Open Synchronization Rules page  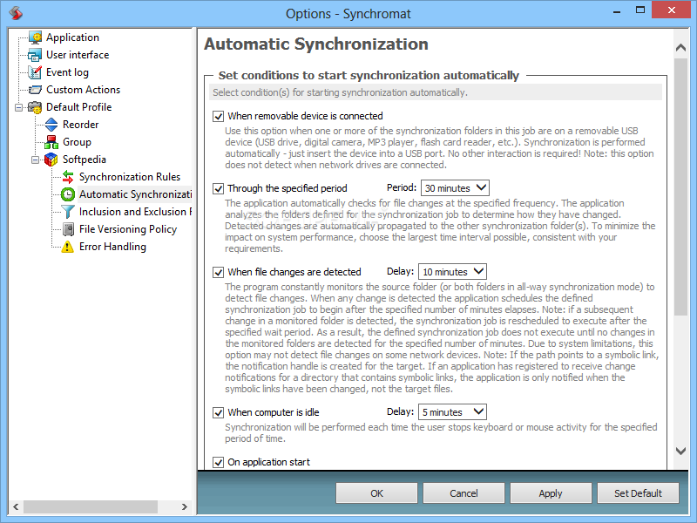(129, 177)
